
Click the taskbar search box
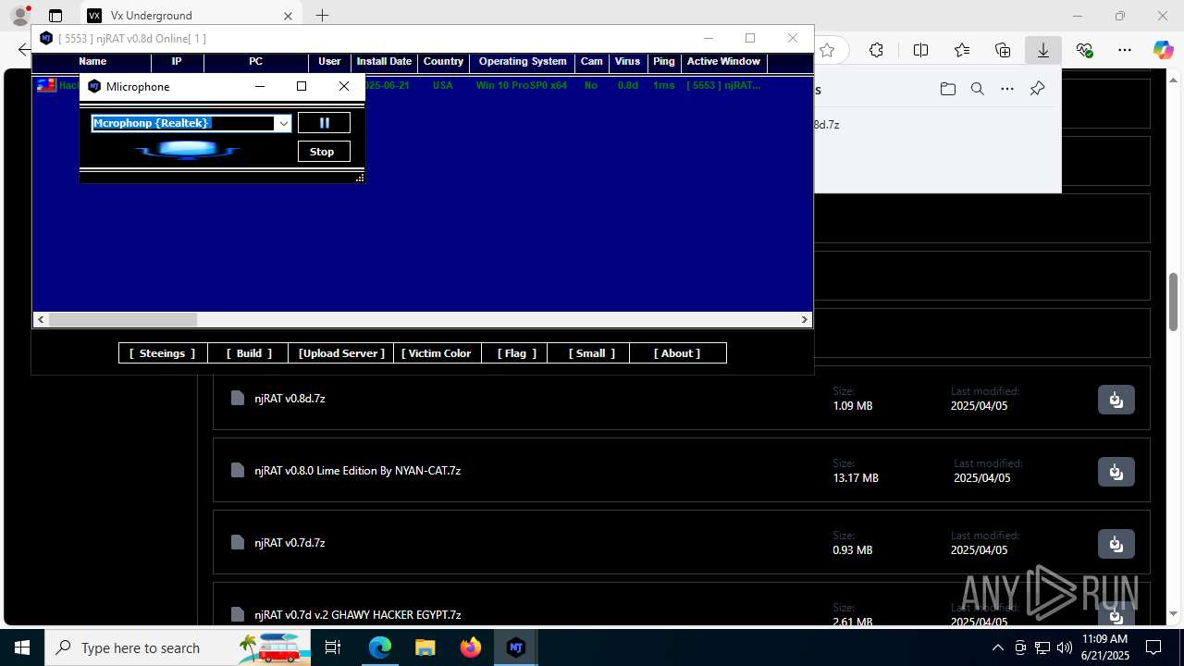(x=179, y=647)
